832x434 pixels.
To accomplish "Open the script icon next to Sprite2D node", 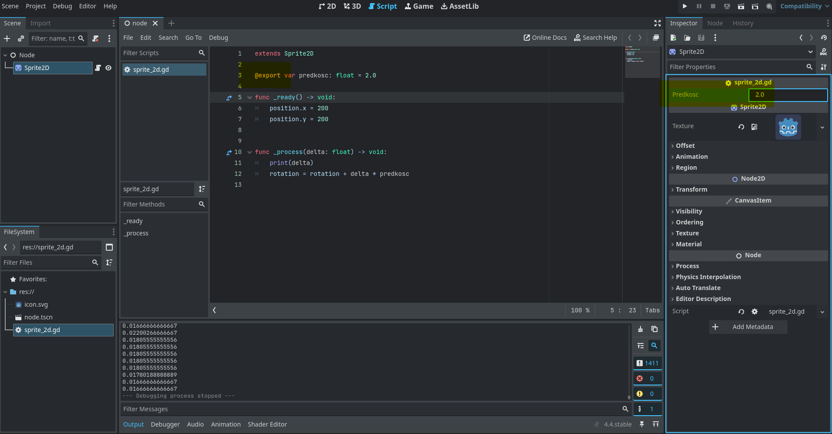I will (98, 68).
